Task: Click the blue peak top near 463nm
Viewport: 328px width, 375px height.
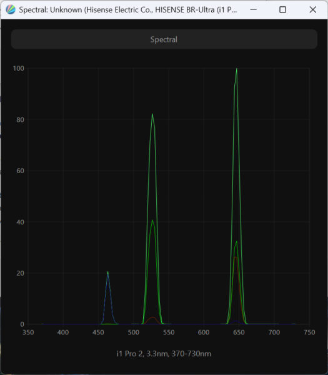Action: 108,272
